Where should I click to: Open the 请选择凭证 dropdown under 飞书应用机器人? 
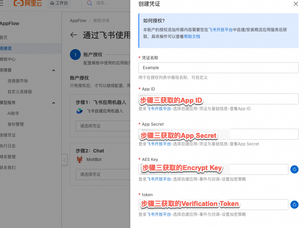(103, 126)
